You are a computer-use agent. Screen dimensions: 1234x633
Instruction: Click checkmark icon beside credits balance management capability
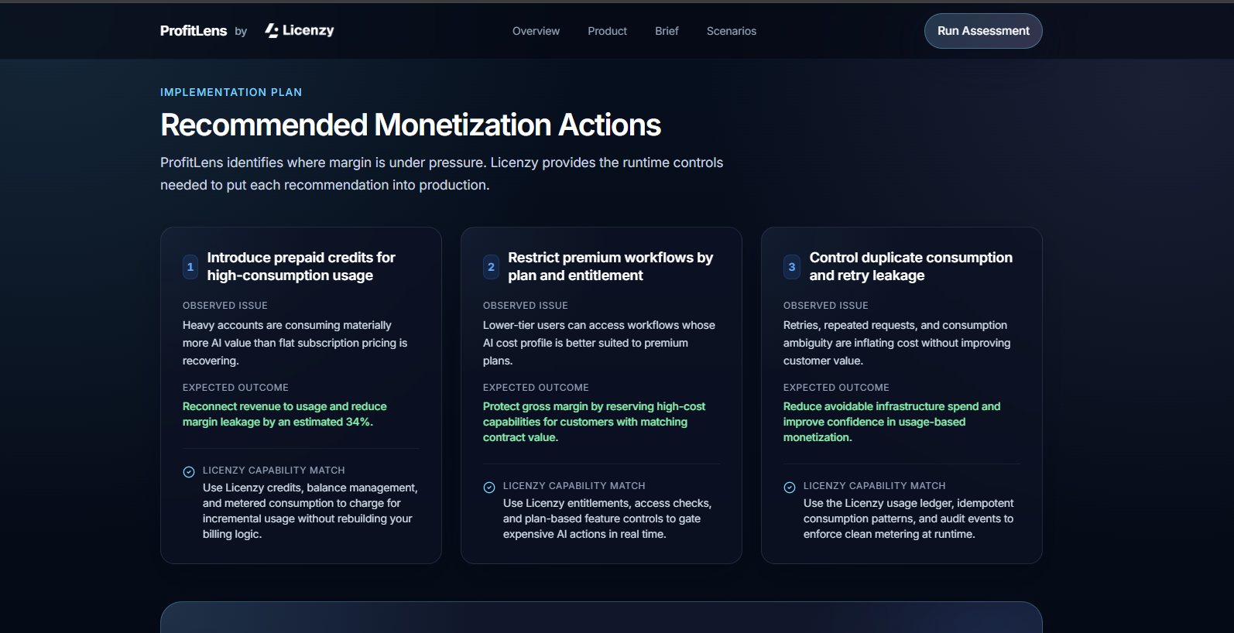pyautogui.click(x=189, y=472)
